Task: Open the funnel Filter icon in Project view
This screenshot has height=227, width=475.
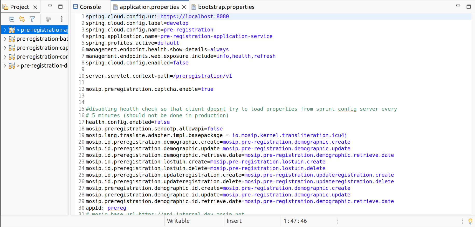Action: pos(32,19)
